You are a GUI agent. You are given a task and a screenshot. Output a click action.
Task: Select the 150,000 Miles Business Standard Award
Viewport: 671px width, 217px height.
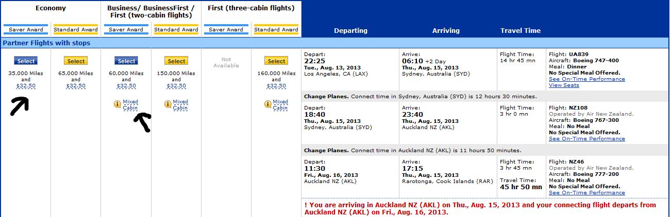pos(176,61)
